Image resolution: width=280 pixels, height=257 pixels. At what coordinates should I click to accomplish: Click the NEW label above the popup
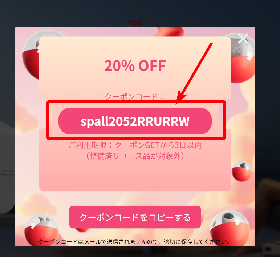tap(135, 23)
